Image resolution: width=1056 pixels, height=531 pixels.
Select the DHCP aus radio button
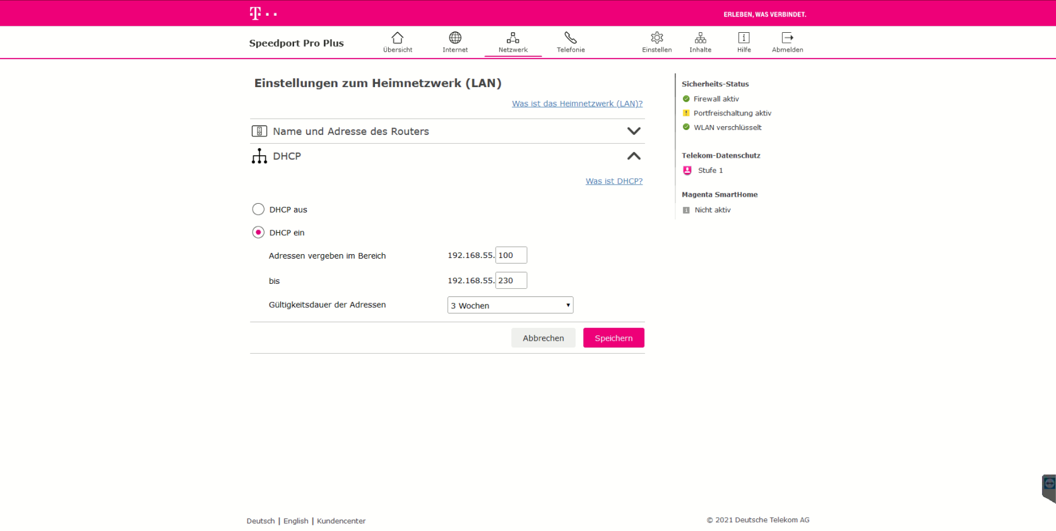coord(258,209)
